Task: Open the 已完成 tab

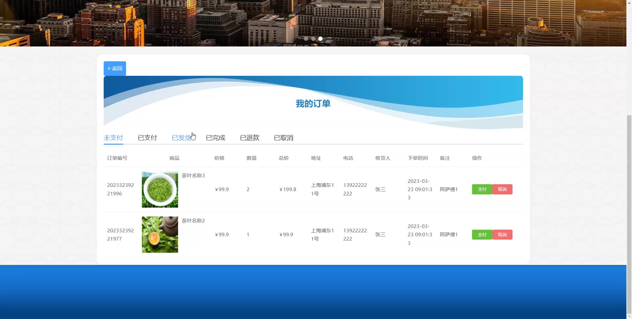Action: 216,138
